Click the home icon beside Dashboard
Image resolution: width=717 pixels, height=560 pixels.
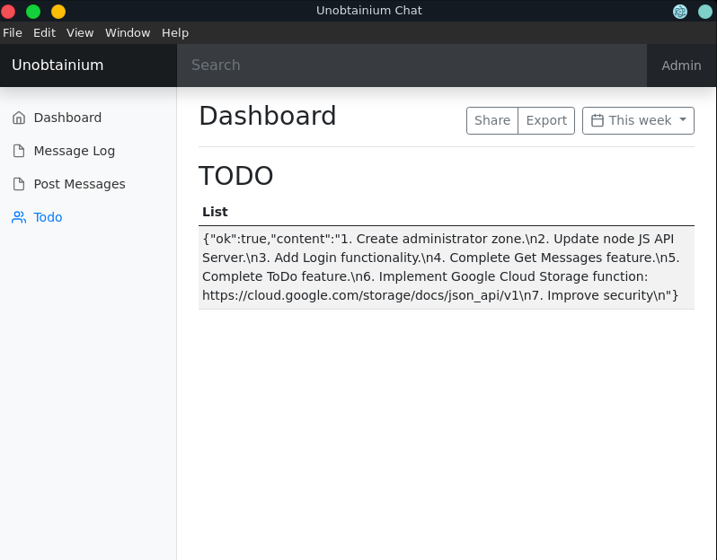pyautogui.click(x=19, y=118)
